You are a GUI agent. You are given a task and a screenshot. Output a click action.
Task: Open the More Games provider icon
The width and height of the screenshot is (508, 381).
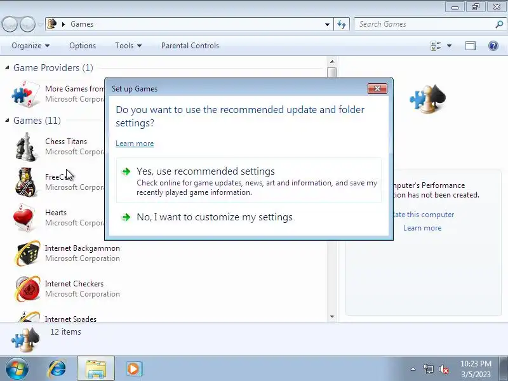[25, 94]
